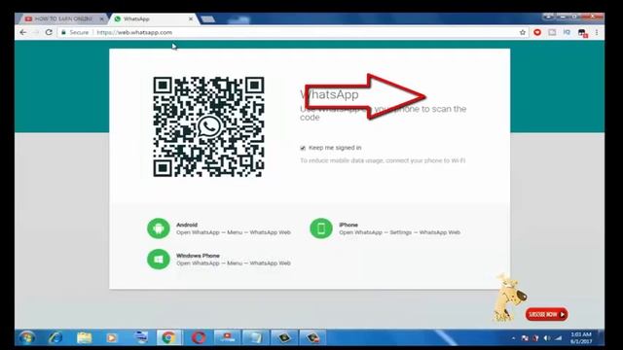Open File Explorer folder on taskbar
Viewport: 623px width, 350px height.
tap(85, 337)
